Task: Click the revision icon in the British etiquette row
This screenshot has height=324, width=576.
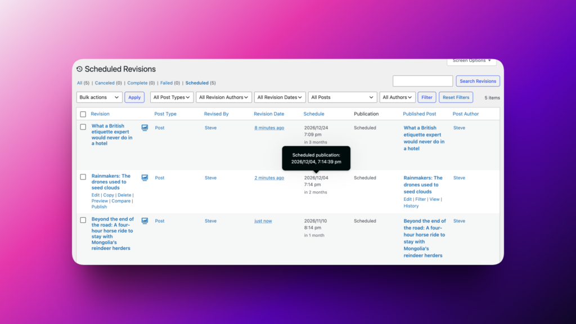Action: [x=145, y=128]
